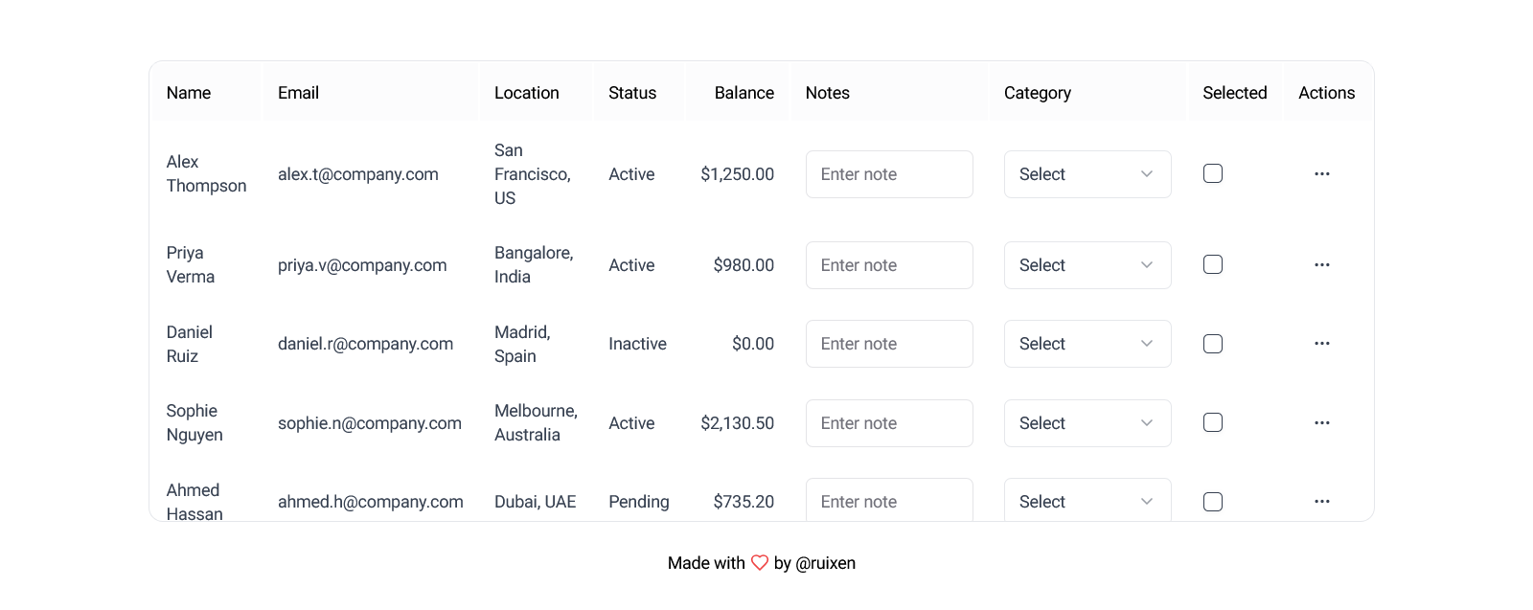Open actions menu for Alex Thompson row
Image resolution: width=1533 pixels, height=610 pixels.
pyautogui.click(x=1321, y=174)
